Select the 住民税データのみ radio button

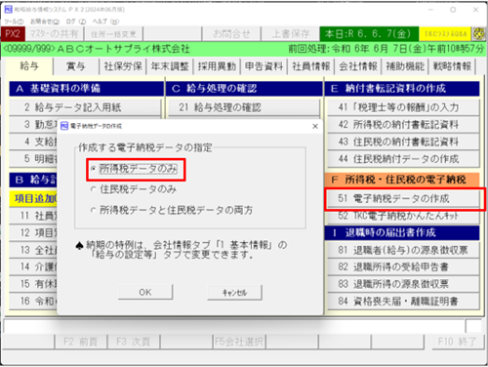[x=94, y=189]
